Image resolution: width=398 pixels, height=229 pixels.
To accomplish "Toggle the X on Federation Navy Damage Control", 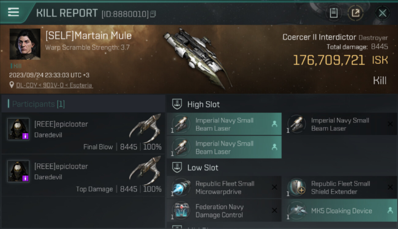I will [x=274, y=210].
